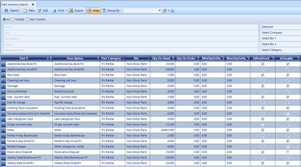Select the Taxable radio button

13,19
